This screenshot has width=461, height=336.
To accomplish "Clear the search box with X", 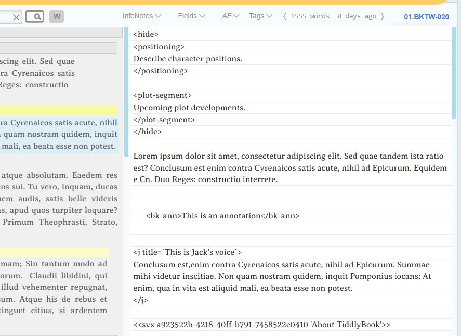I will (x=16, y=17).
